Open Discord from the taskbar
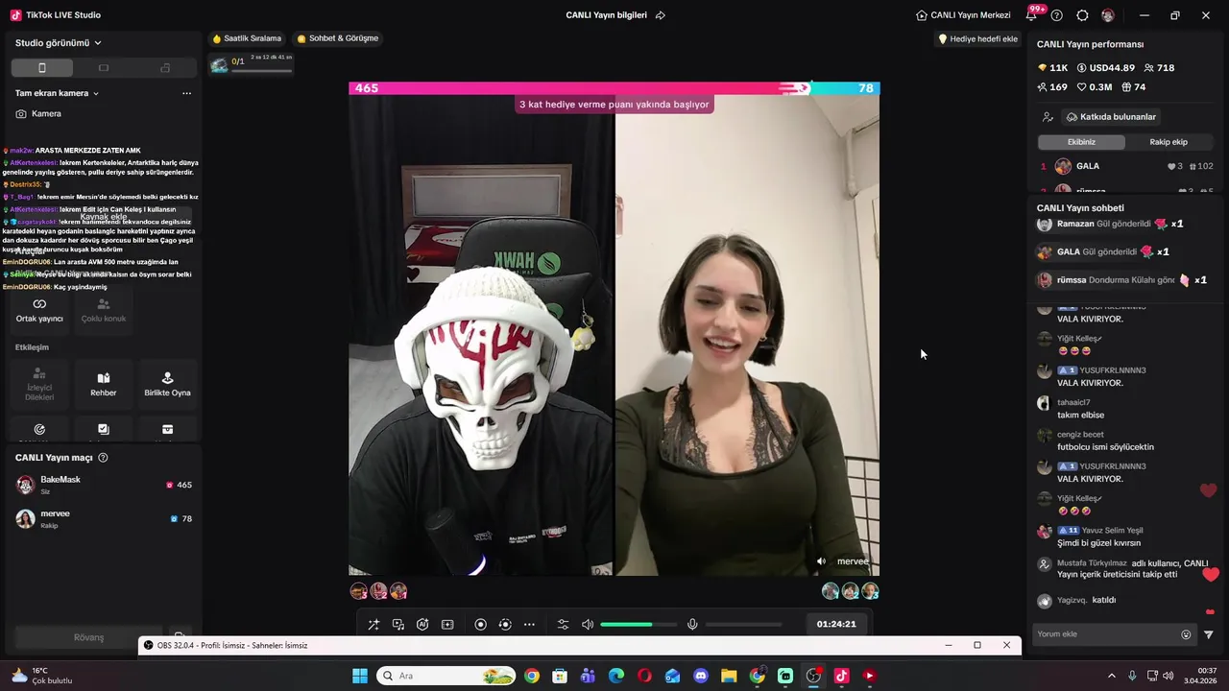This screenshot has width=1229, height=691. click(x=701, y=676)
